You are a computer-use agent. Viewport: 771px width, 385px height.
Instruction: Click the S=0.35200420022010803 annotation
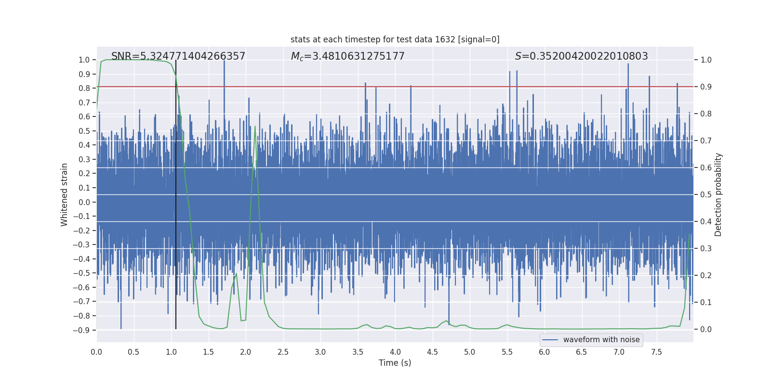tap(581, 56)
